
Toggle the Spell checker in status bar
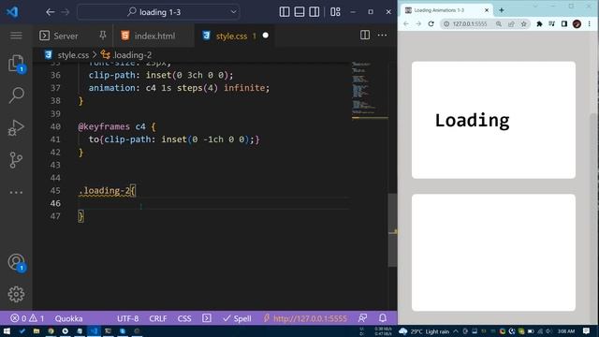(237, 318)
